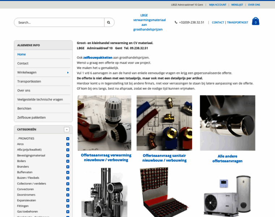Expand the Convectoren category plus icon
275x217 pixels.
[x=68, y=189]
